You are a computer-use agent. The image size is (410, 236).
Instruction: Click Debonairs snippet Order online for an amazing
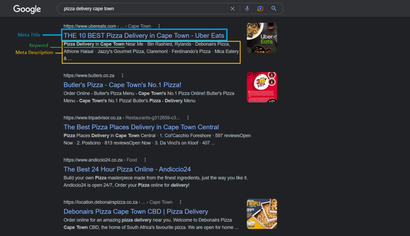tap(151, 224)
